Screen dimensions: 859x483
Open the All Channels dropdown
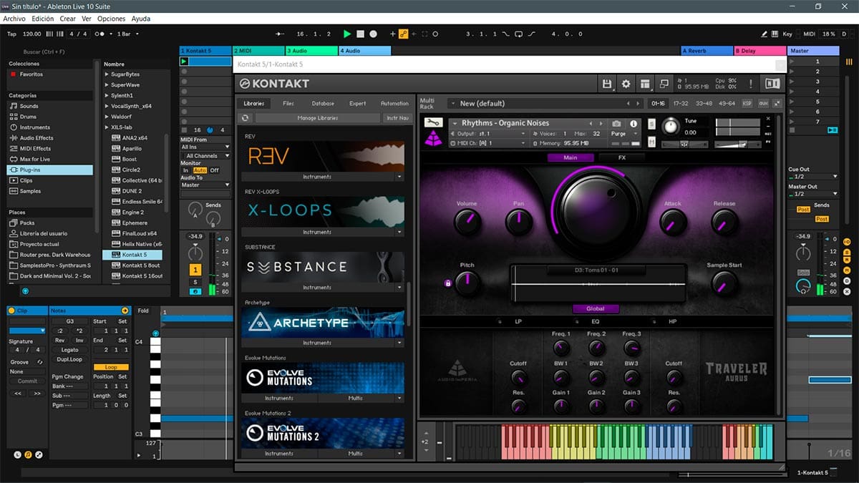[205, 155]
